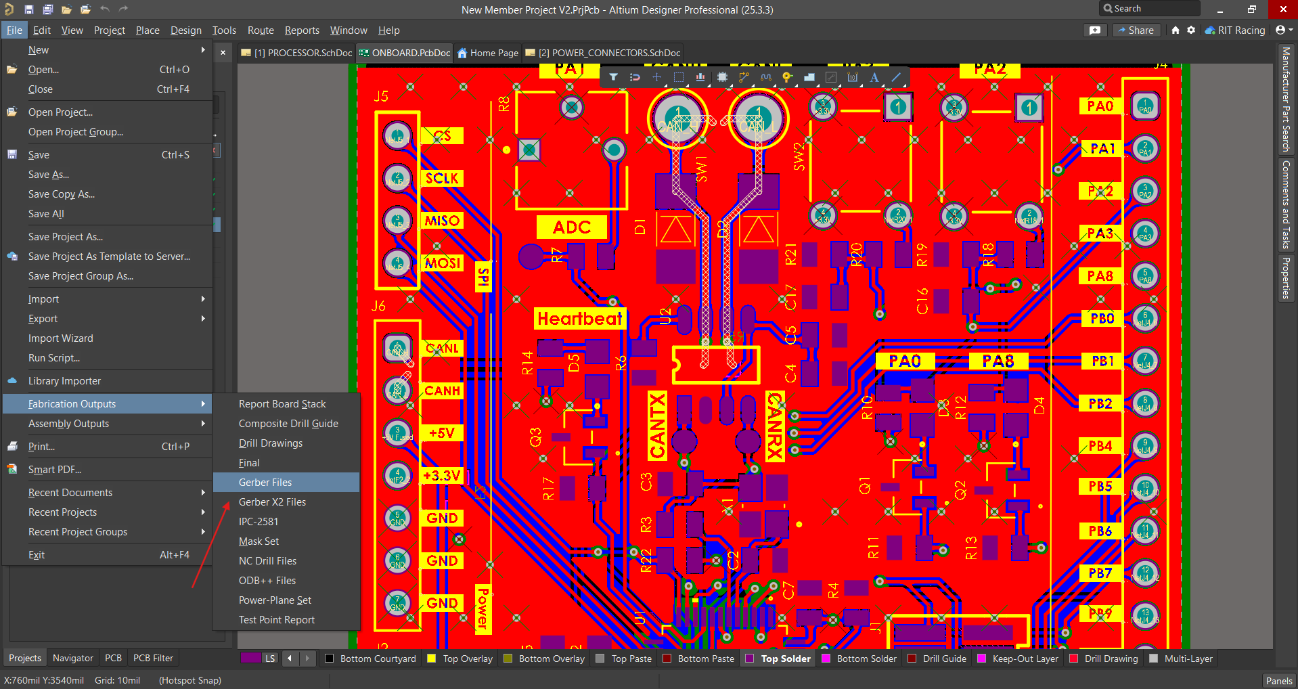Open the notifications message icon
The height and width of the screenshot is (689, 1298).
pyautogui.click(x=1095, y=30)
